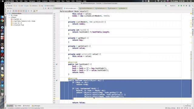Run with Coverage icon in the toolbar
194x109 pixels.
click(184, 6)
